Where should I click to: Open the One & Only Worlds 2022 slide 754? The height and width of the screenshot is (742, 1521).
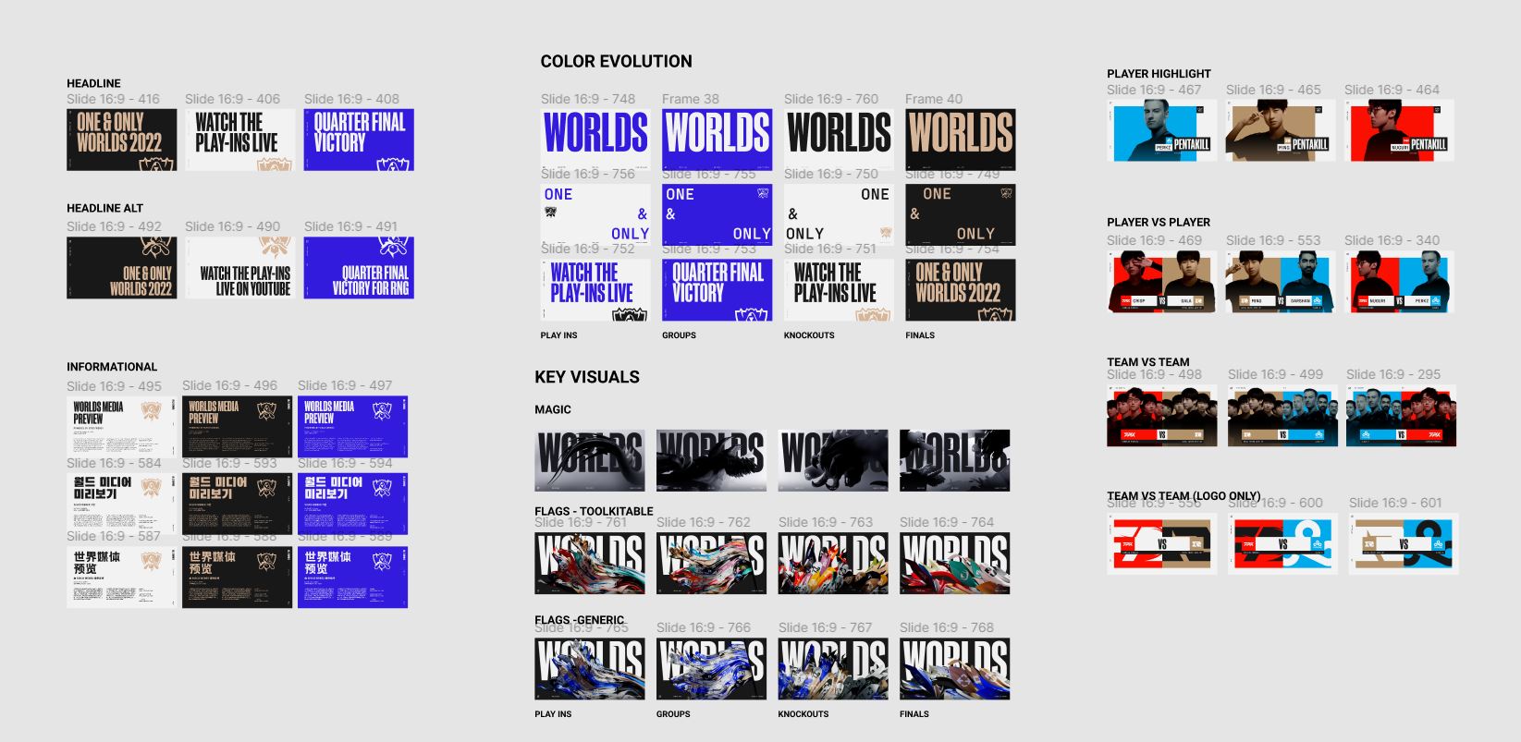click(x=960, y=289)
